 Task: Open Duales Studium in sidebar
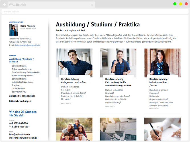[x=19, y=88]
